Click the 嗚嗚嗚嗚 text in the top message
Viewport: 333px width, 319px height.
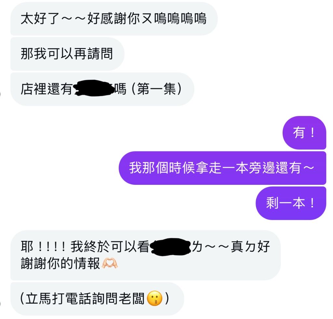point(180,19)
